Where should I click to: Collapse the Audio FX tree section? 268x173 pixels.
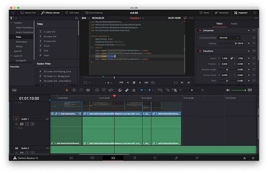tap(11, 56)
